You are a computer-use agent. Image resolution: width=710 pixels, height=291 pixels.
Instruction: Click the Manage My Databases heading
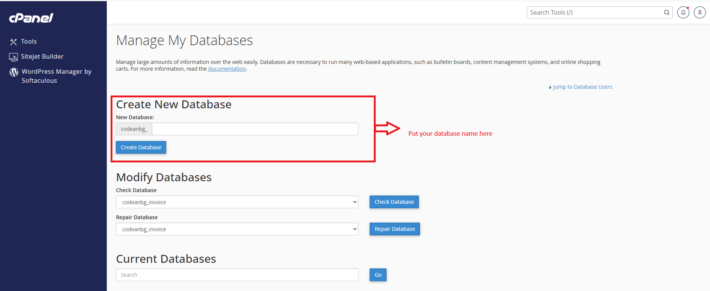(x=184, y=40)
